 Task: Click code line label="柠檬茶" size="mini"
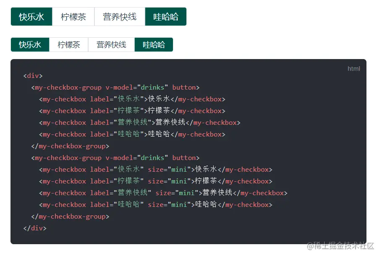coord(156,181)
